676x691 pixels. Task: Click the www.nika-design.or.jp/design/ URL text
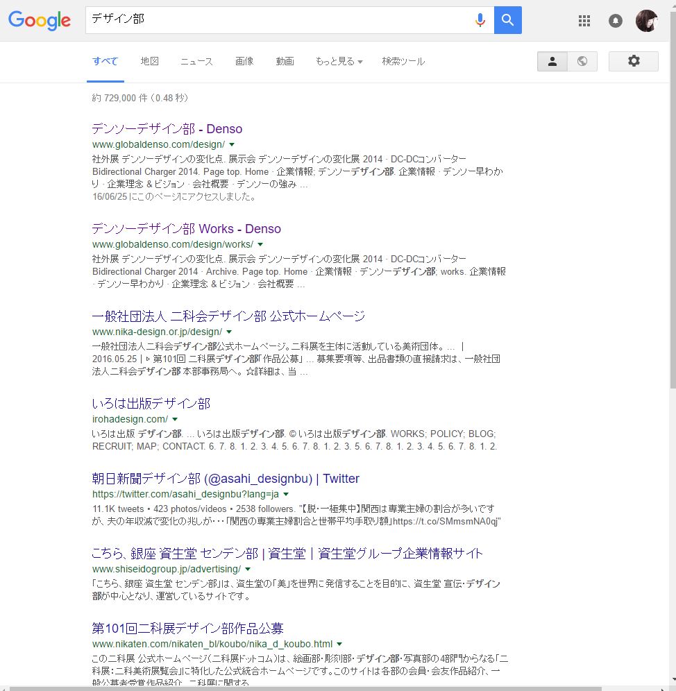pos(157,332)
